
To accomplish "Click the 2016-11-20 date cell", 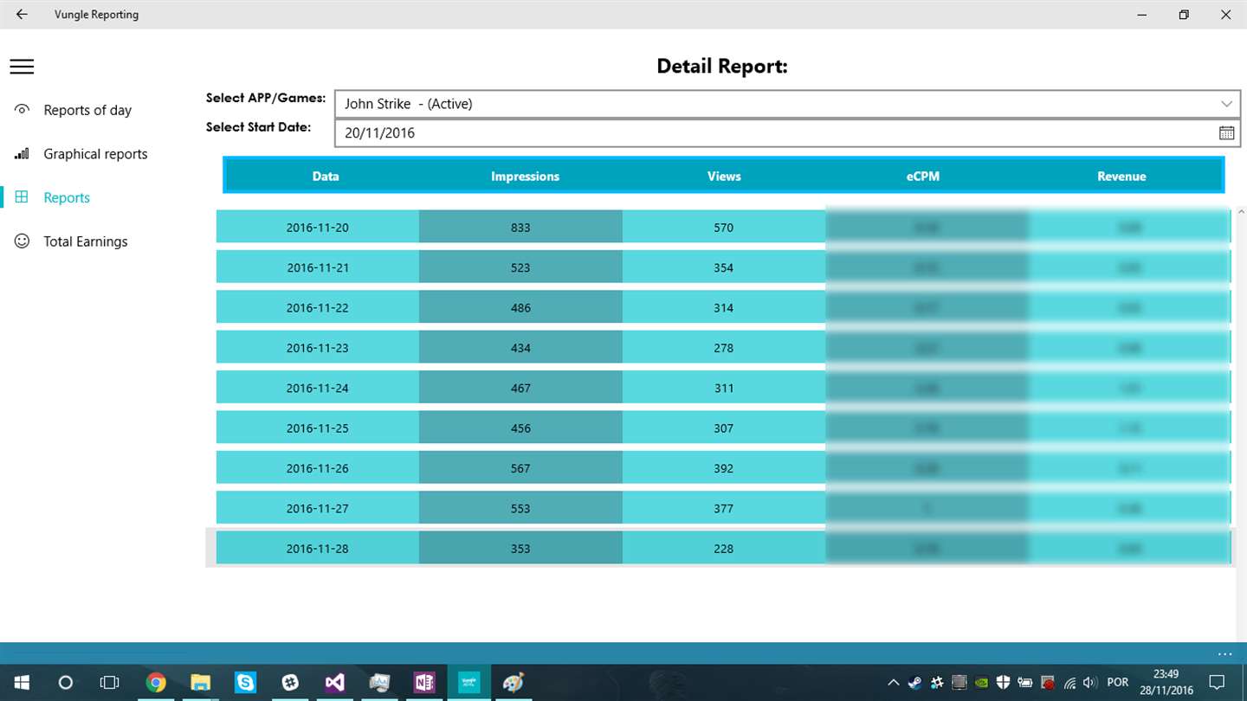I will [317, 228].
